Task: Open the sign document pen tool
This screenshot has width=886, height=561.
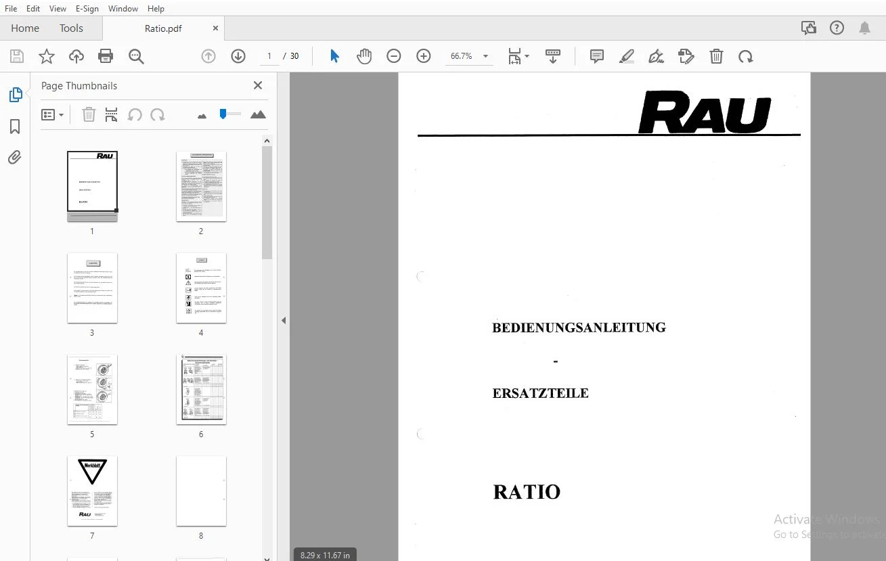Action: coord(656,56)
